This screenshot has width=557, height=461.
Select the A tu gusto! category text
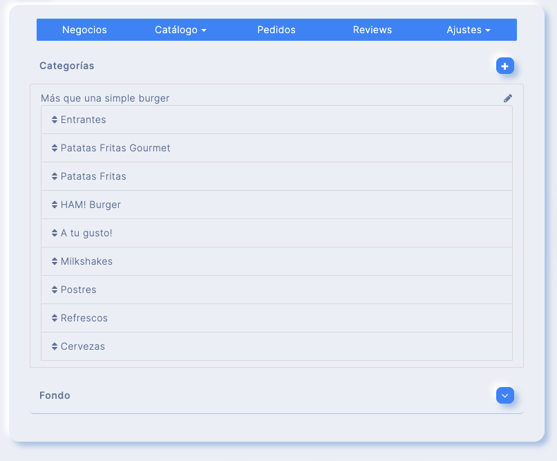[86, 234]
